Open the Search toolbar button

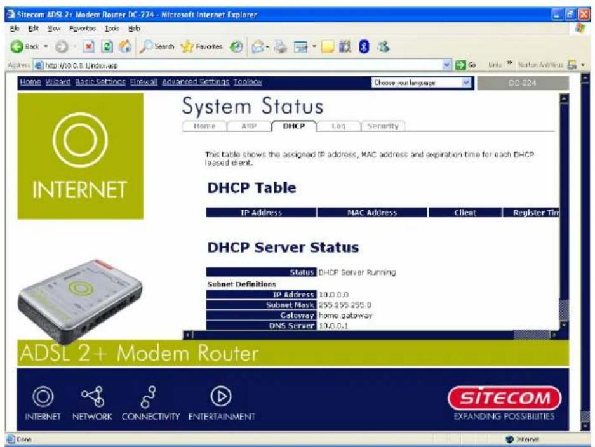(x=156, y=47)
